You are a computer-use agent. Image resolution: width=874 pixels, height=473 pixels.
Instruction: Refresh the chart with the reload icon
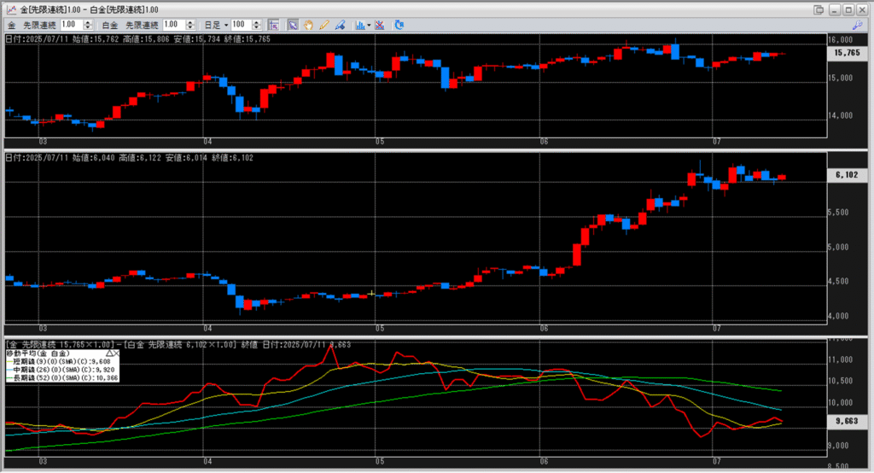[x=399, y=26]
